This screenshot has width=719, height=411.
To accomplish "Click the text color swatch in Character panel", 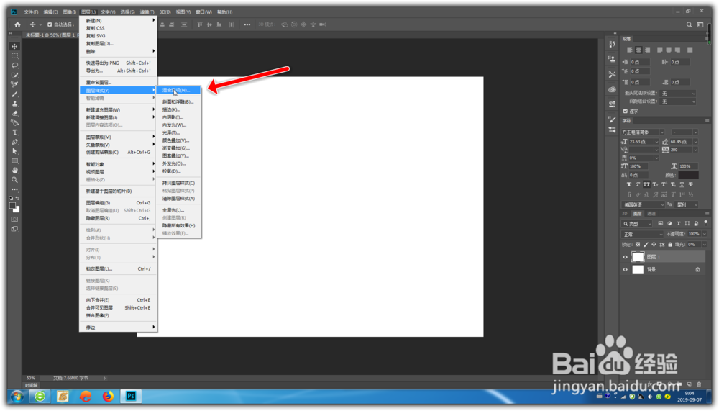I will [688, 175].
